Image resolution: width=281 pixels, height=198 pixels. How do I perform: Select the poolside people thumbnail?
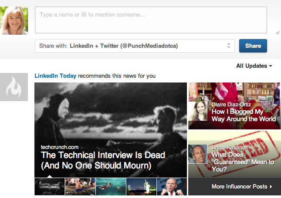pyautogui.click(x=80, y=187)
